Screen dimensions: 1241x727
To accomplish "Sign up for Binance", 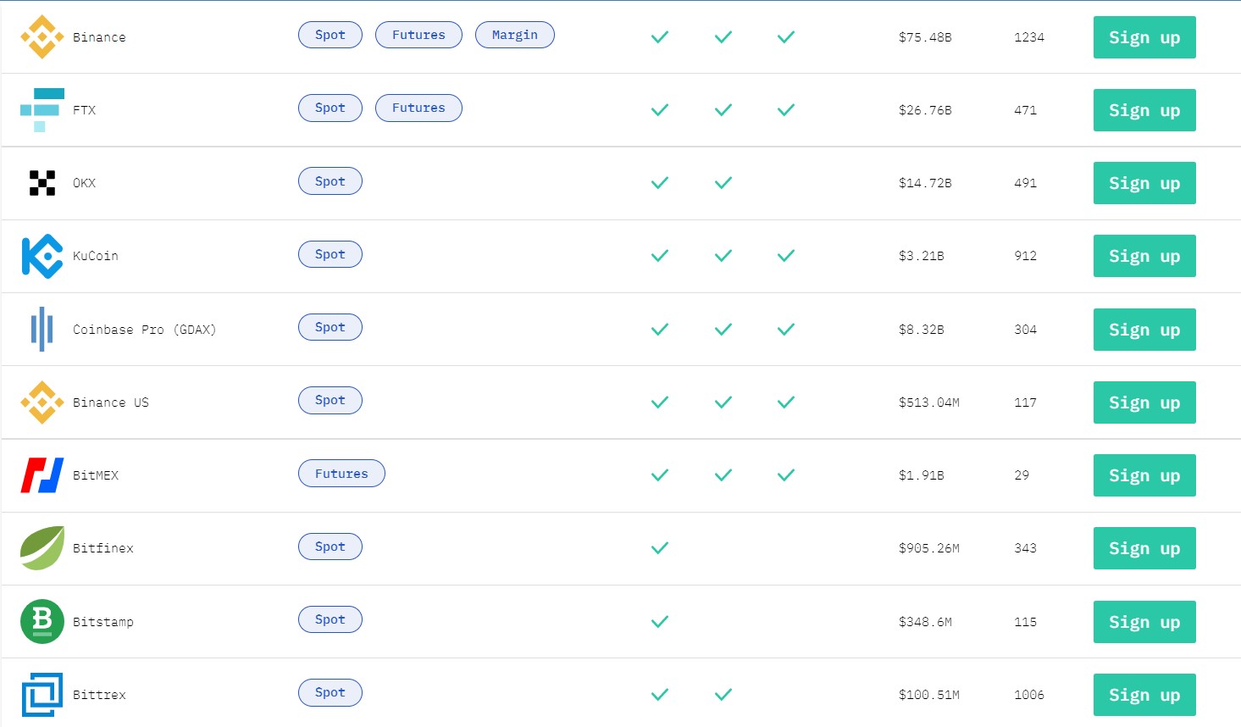I will [1144, 37].
